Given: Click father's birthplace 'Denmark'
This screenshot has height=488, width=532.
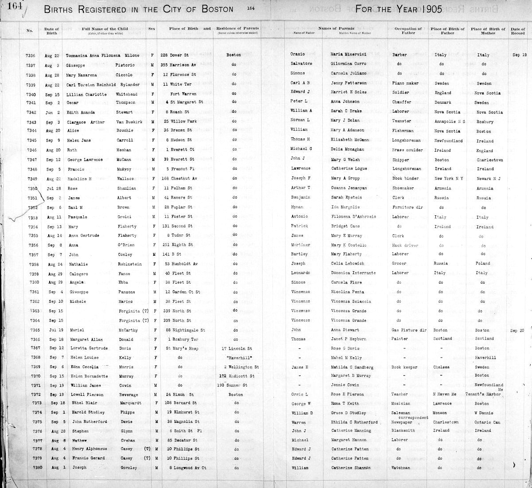Looking at the screenshot, I should click(443, 102).
